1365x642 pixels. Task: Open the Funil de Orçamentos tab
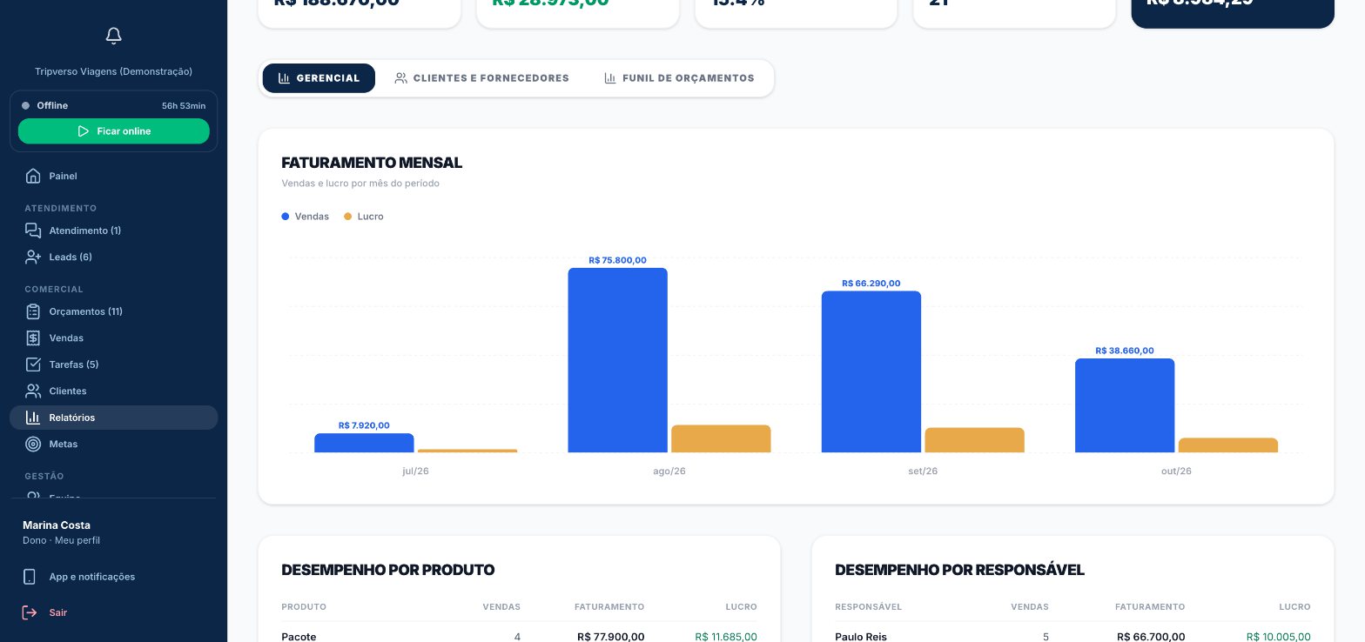coord(679,78)
